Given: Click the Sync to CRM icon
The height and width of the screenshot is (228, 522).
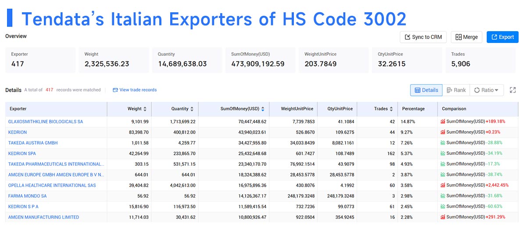Looking at the screenshot, I should (x=407, y=37).
